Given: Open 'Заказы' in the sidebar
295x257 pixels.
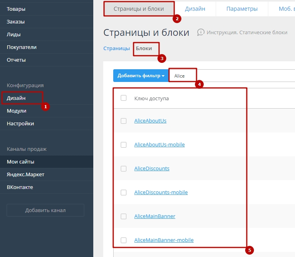Looking at the screenshot, I should pyautogui.click(x=16, y=22).
